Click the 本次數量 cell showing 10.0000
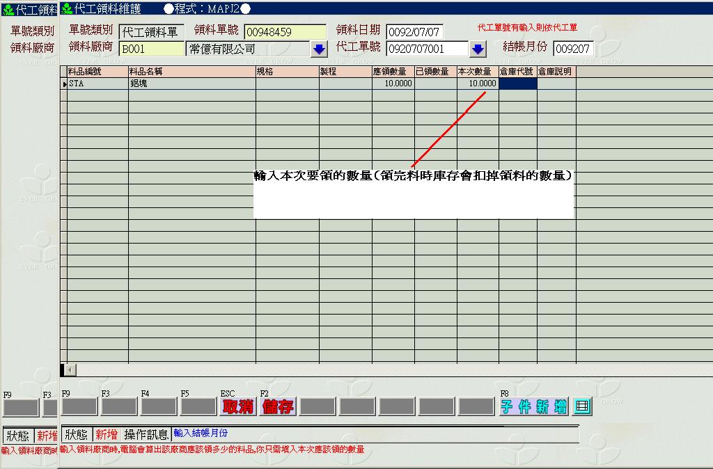This screenshot has height=469, width=713. (x=478, y=84)
